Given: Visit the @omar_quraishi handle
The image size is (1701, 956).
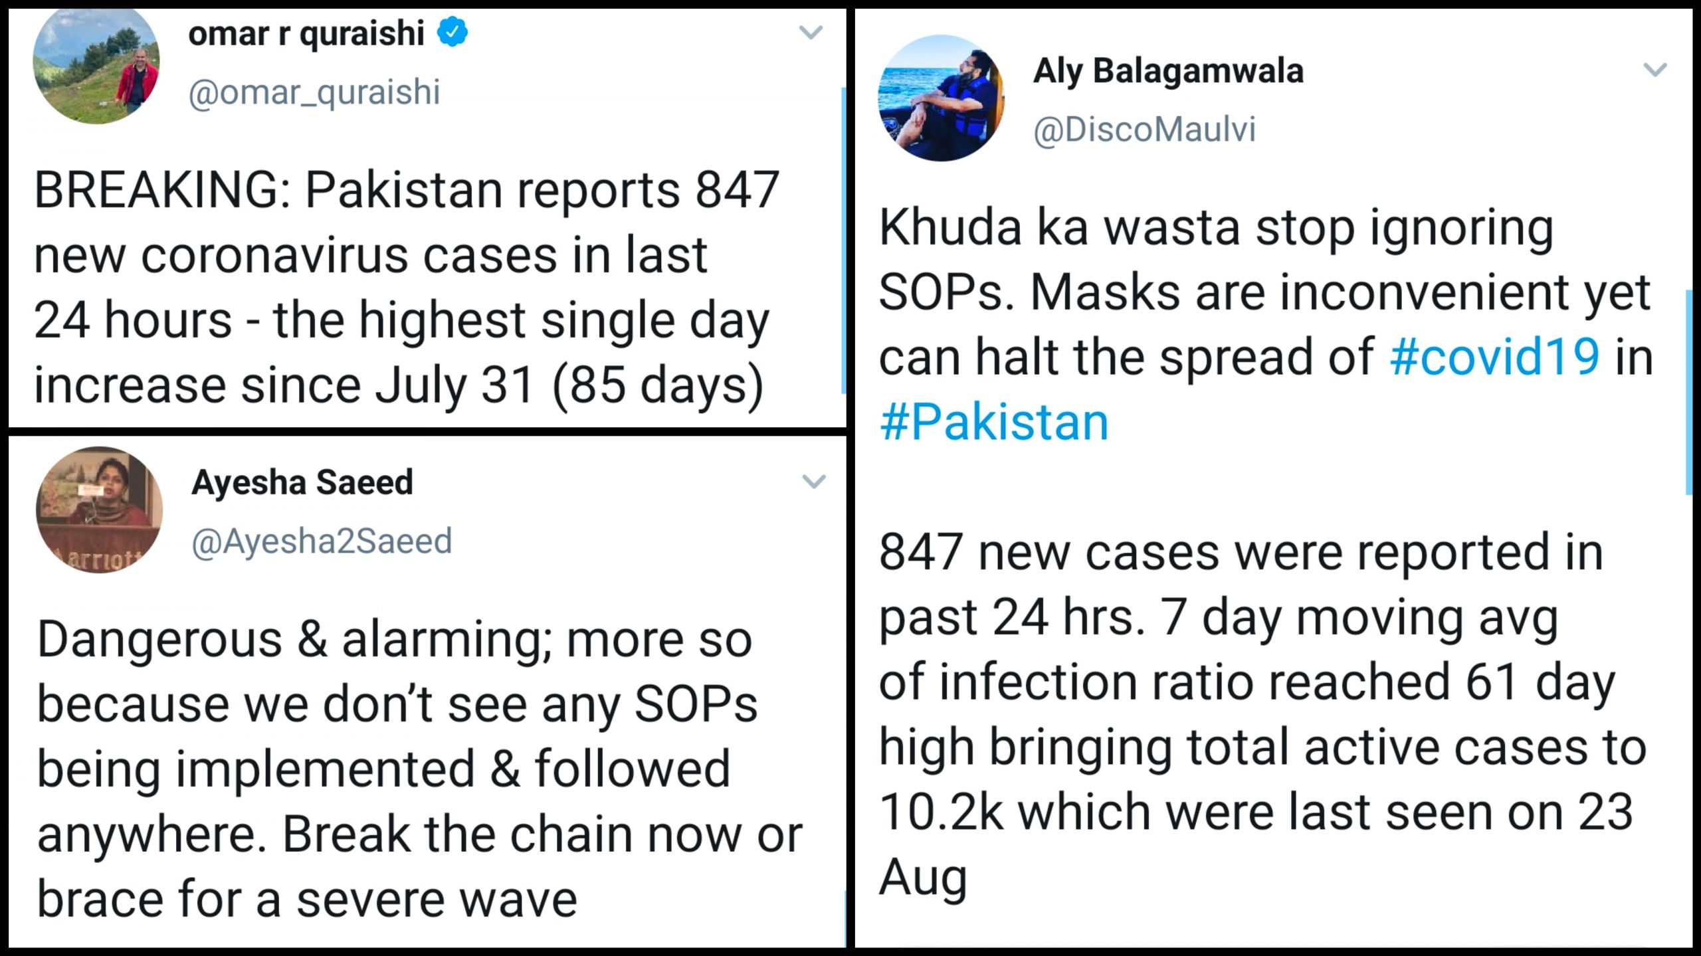Looking at the screenshot, I should [314, 92].
